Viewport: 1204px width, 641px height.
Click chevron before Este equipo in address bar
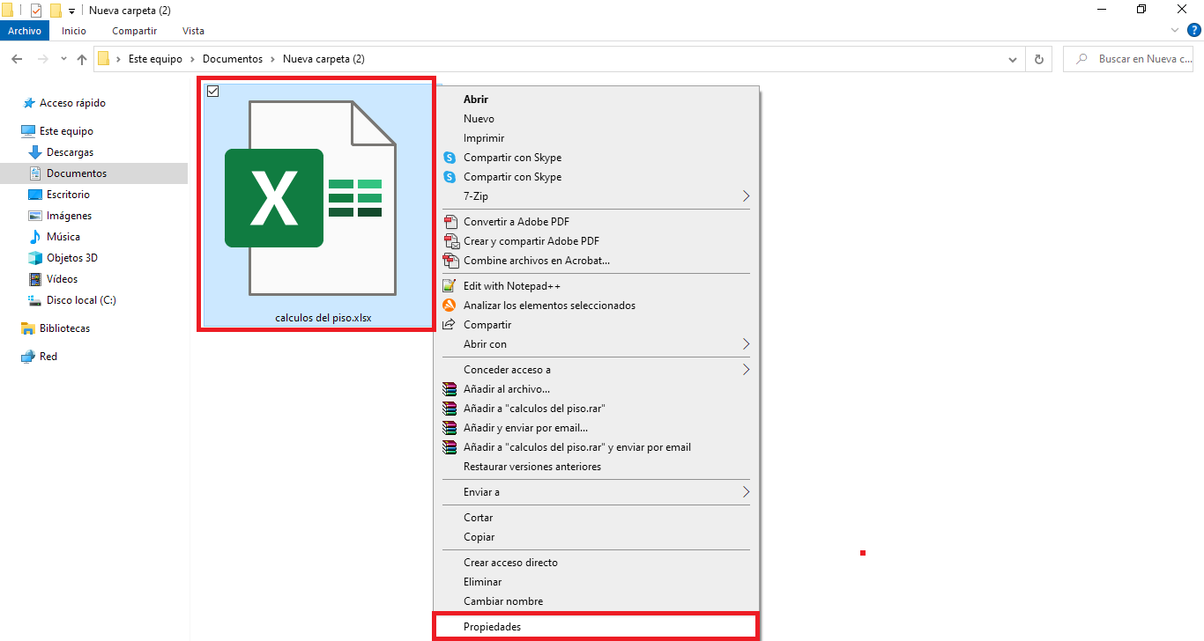(118, 59)
